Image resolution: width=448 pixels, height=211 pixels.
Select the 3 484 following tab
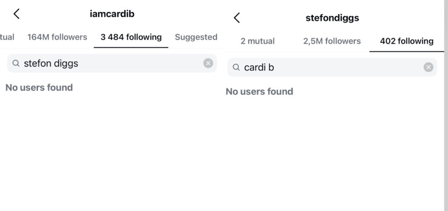pos(131,37)
